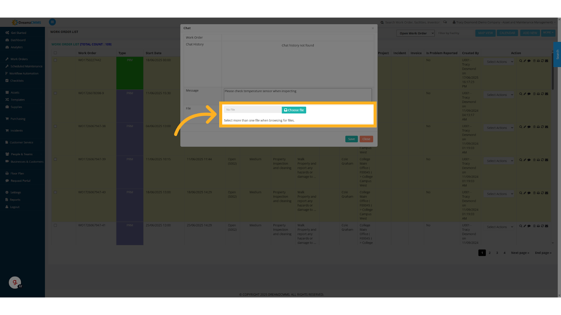The height and width of the screenshot is (315, 561).
Task: Open Assets in sidebar
Action: pyautogui.click(x=12, y=93)
